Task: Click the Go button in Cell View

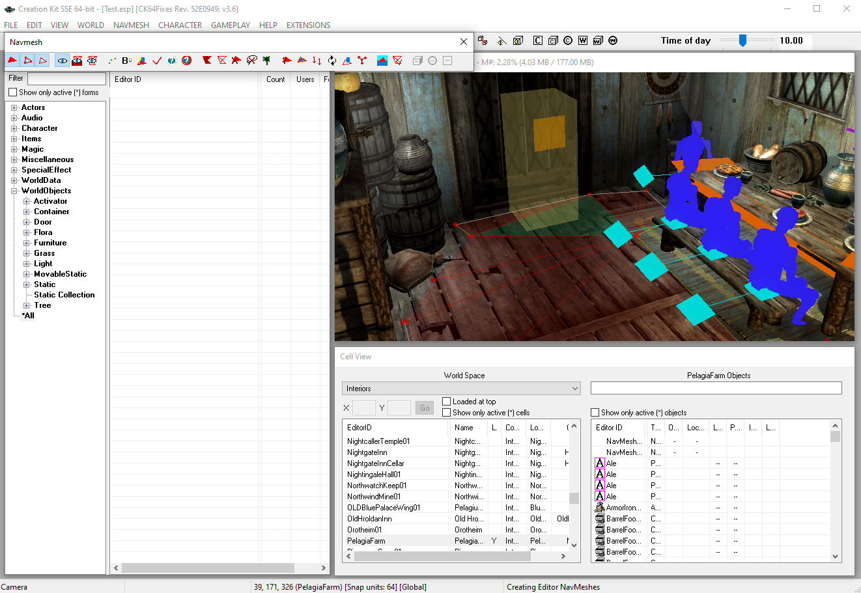Action: click(425, 408)
